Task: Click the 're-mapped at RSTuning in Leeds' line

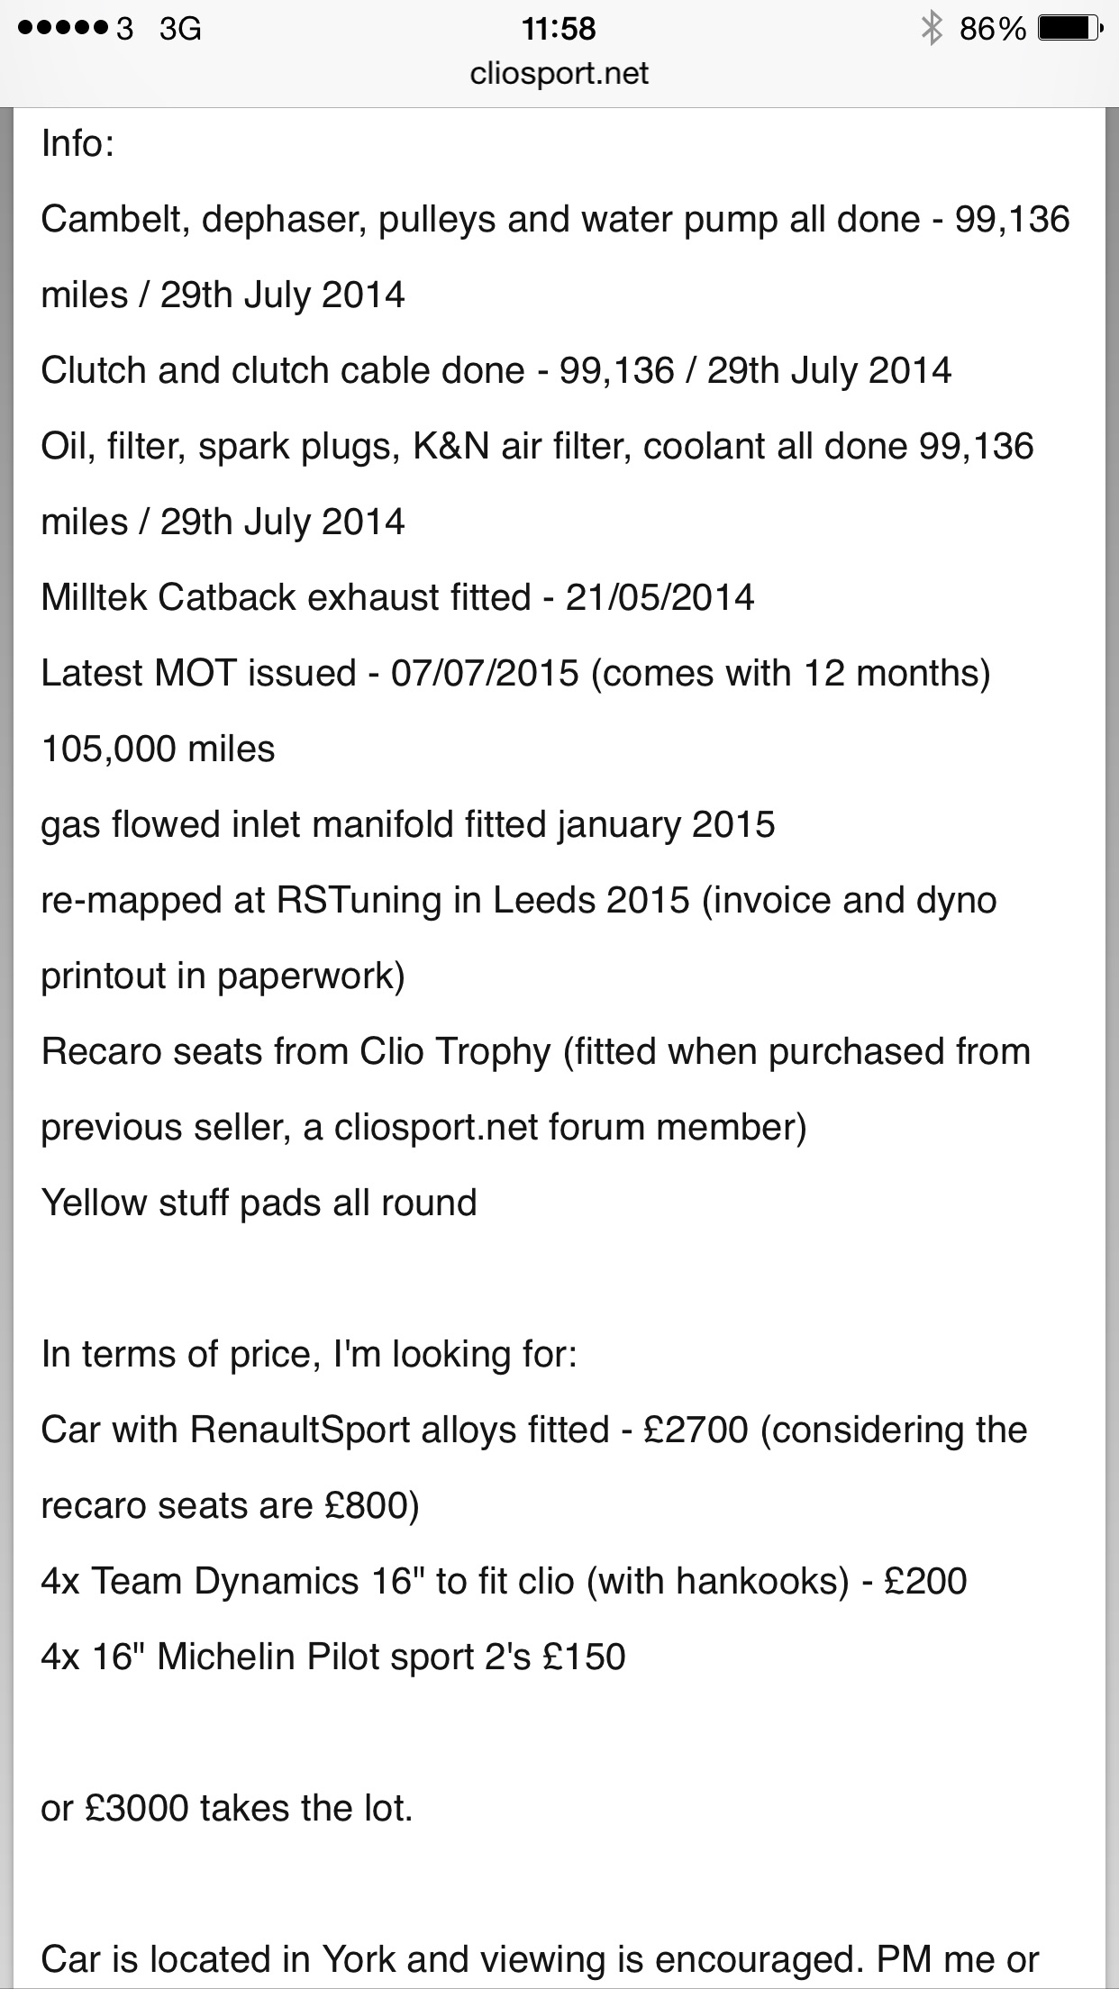Action: point(519,901)
